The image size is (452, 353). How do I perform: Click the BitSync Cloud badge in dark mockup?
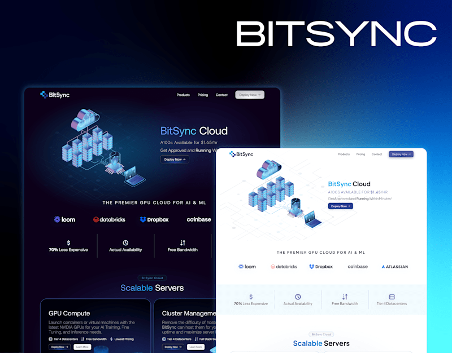pos(152,278)
